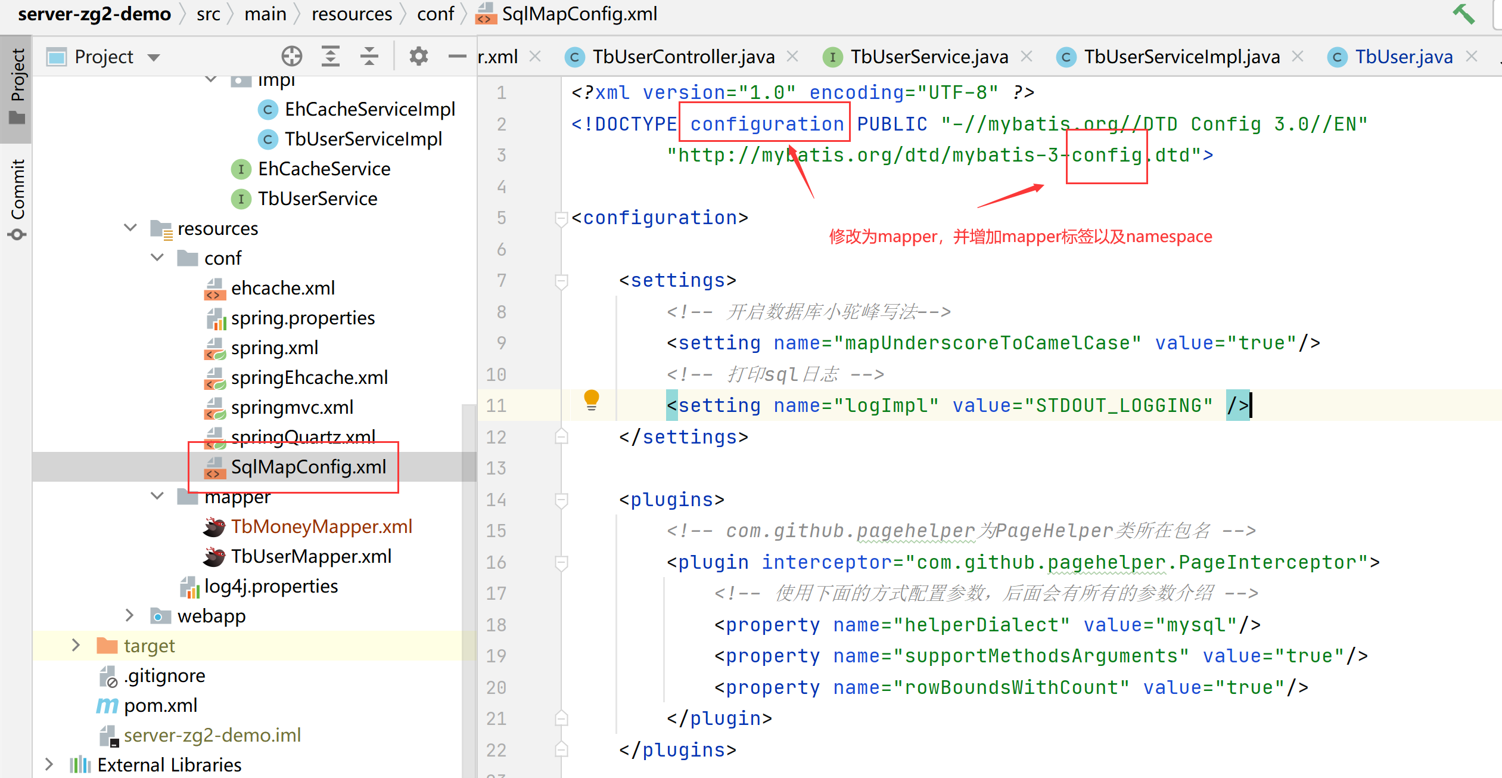The image size is (1502, 778).
Task: Click the Expand All icon in Project panel
Action: pos(331,57)
